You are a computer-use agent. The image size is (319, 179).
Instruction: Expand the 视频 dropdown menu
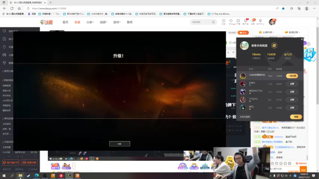tap(103, 22)
